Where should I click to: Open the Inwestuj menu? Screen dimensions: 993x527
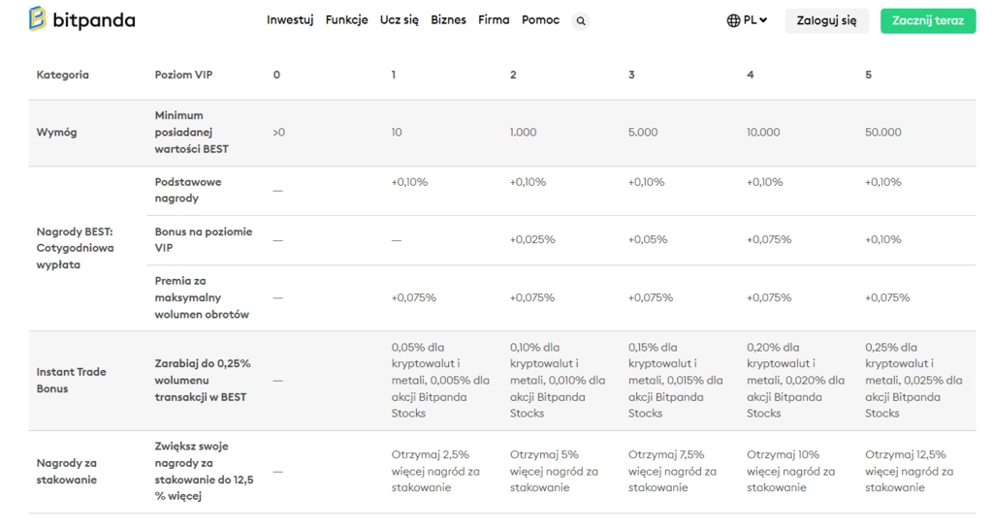pos(290,20)
